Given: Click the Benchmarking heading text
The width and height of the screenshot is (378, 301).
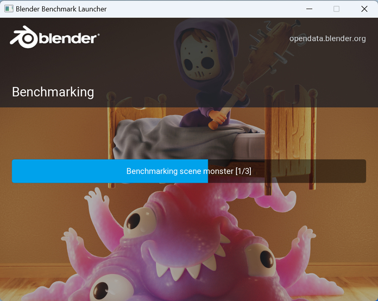Looking at the screenshot, I should coord(53,92).
